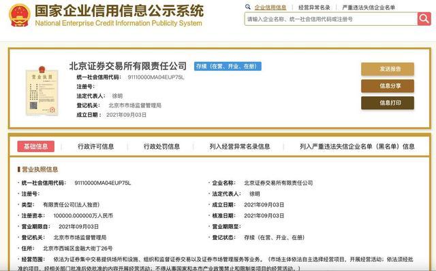
Task: Open the 列入严重违法失信企业名单（黑名单）信息 tab
Action: [357, 146]
